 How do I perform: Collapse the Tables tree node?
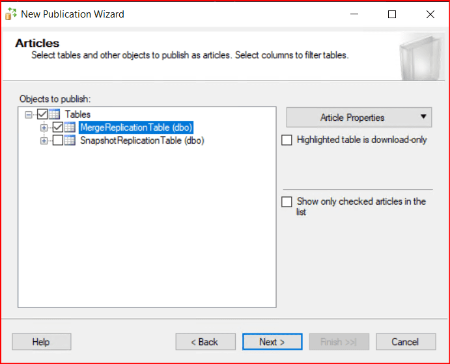[x=28, y=114]
